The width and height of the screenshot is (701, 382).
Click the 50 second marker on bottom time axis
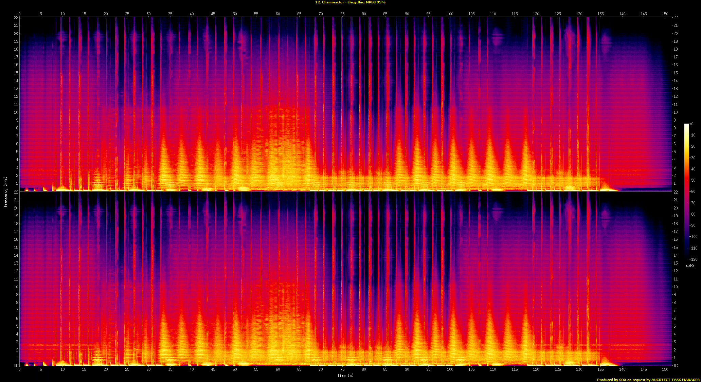point(235,369)
